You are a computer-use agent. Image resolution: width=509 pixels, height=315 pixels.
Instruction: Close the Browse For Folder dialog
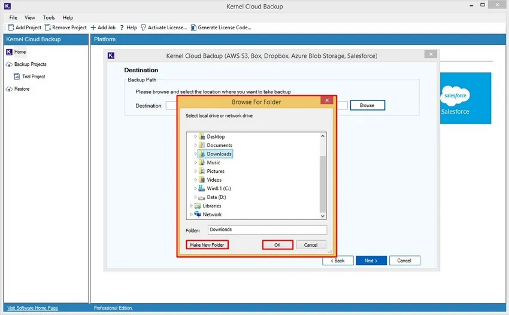(327, 100)
